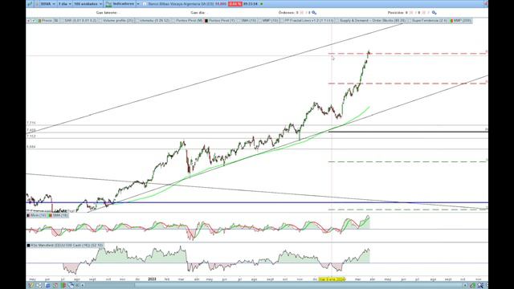Click the second small arrow left of Precio
The height and width of the screenshot is (289, 514).
pos(34,21)
